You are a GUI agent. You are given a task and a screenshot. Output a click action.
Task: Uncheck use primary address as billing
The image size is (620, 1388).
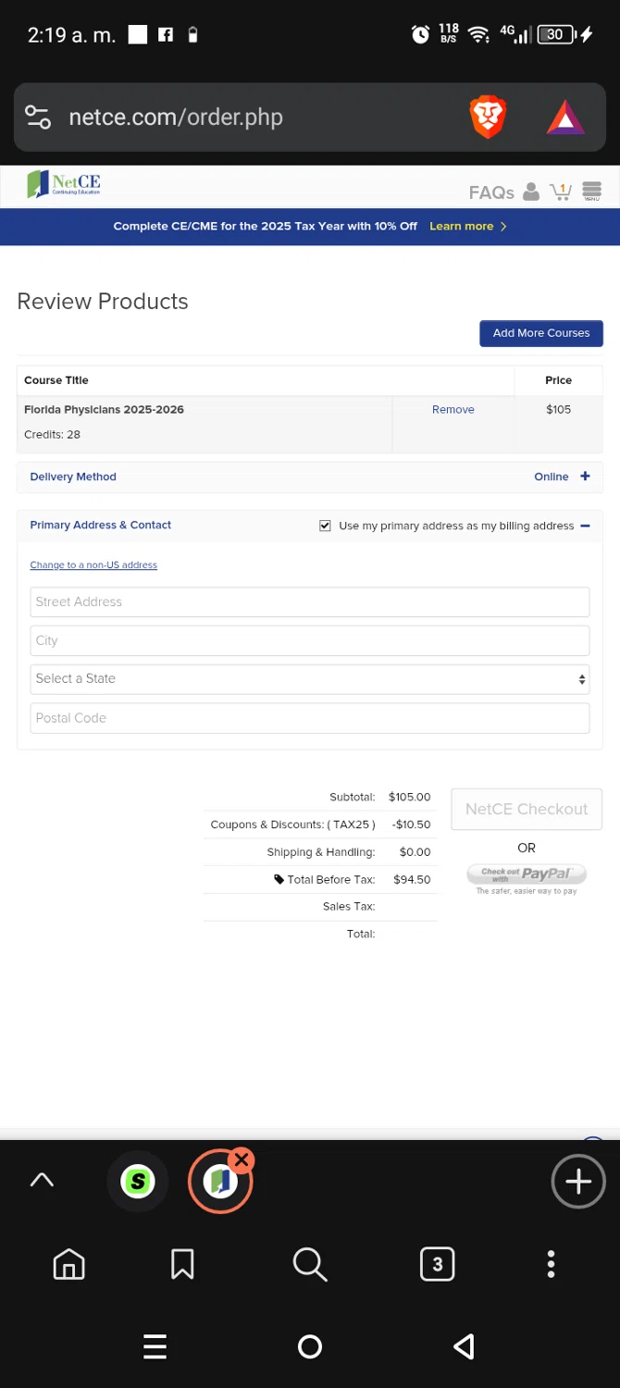tap(325, 526)
